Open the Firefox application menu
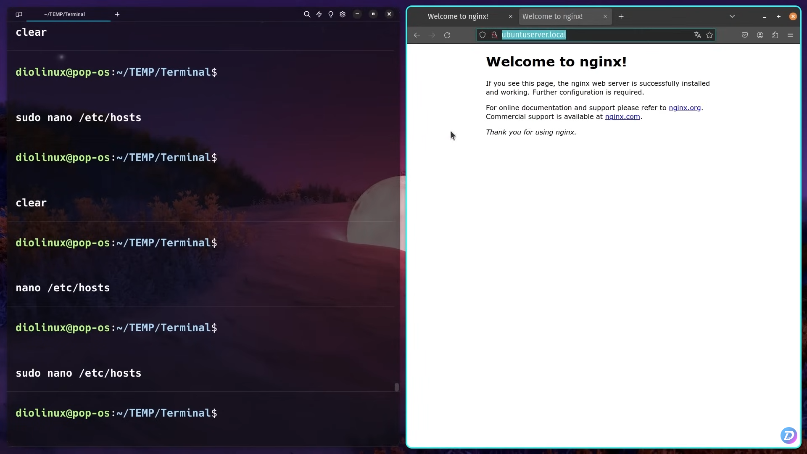 pos(790,35)
